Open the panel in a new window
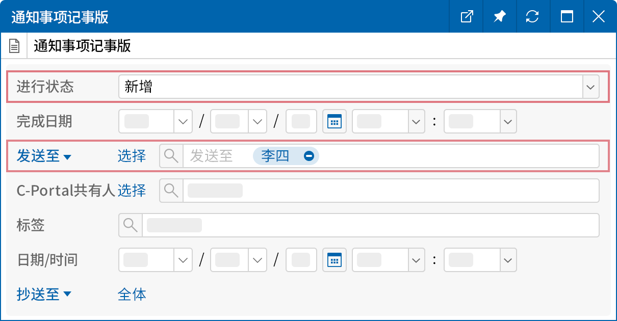The image size is (617, 321). coord(467,17)
